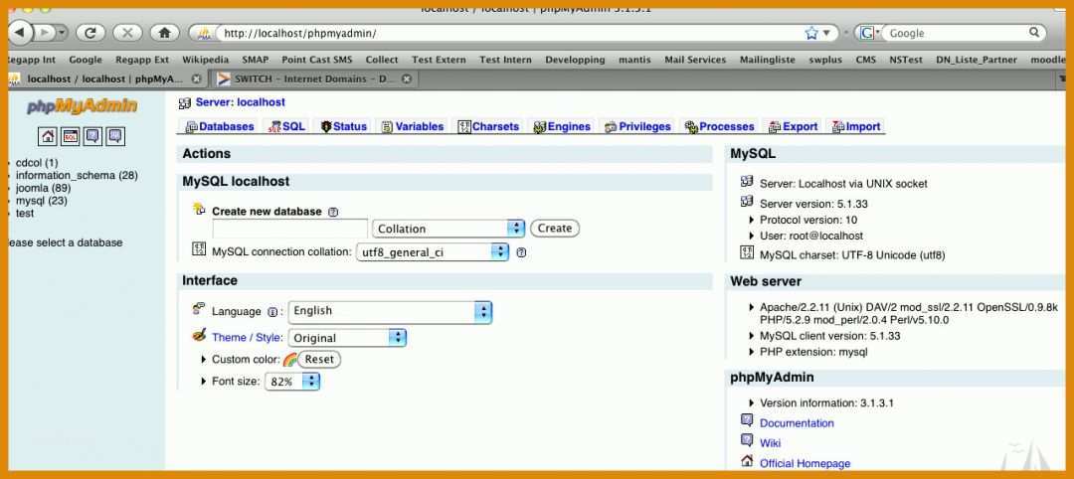This screenshot has width=1074, height=479.
Task: Click the Server: localhost link
Action: [x=241, y=102]
